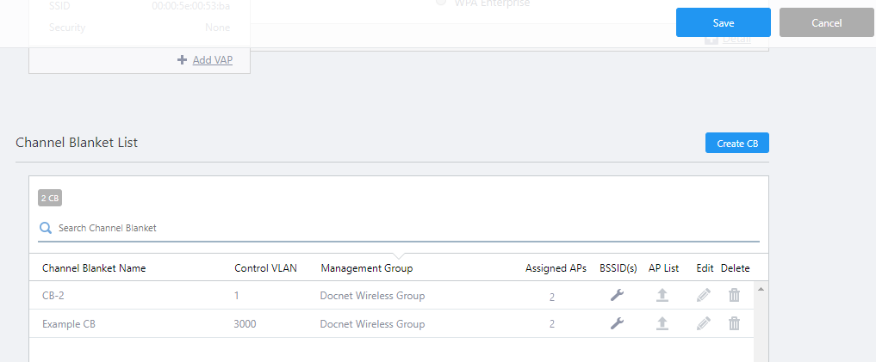Create a new channel blanket with Create CB

[x=736, y=144]
